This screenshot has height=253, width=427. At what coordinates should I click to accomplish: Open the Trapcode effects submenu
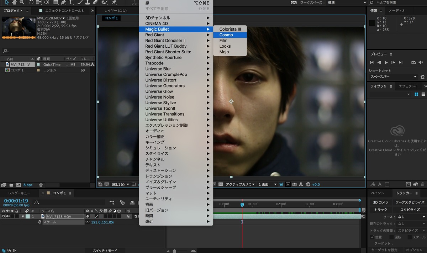(176, 63)
